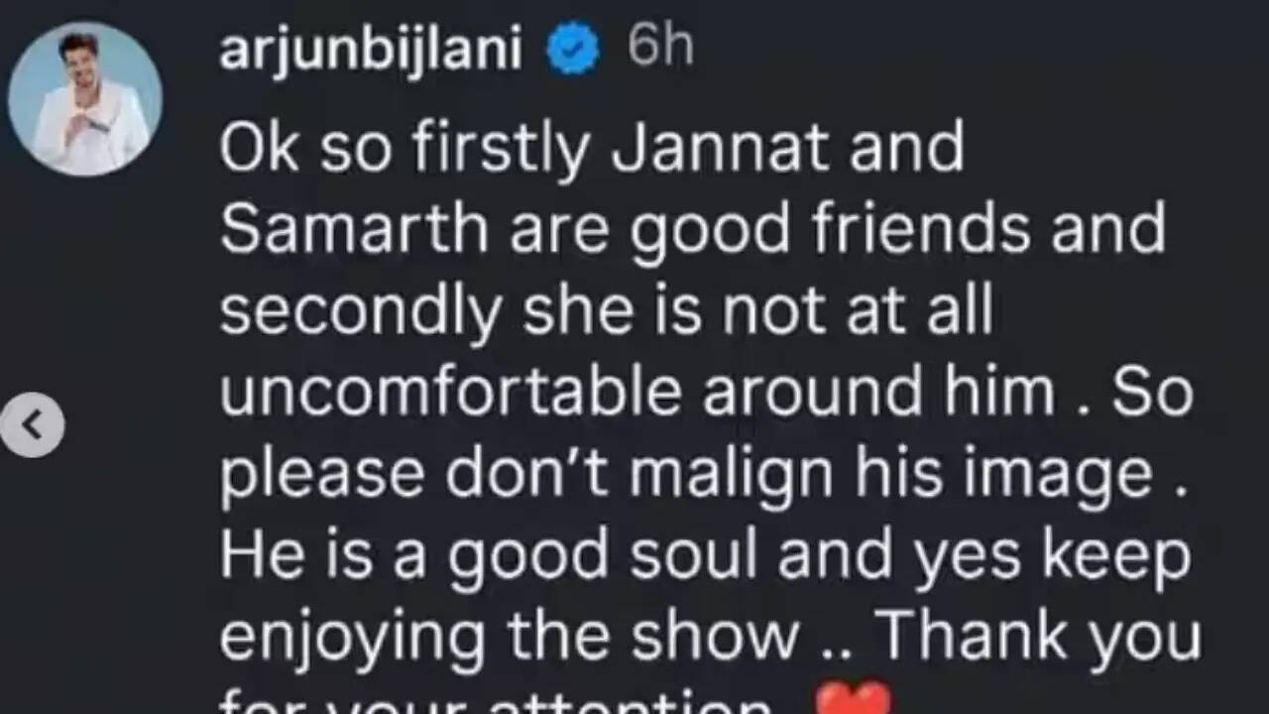This screenshot has width=1269, height=714.
Task: Click the phrase around him
Action: tap(878, 394)
